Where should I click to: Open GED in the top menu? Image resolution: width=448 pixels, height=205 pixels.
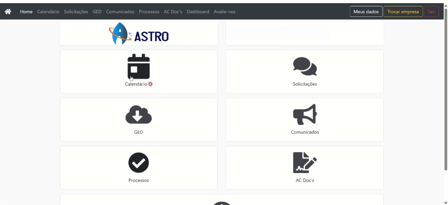pos(97,12)
